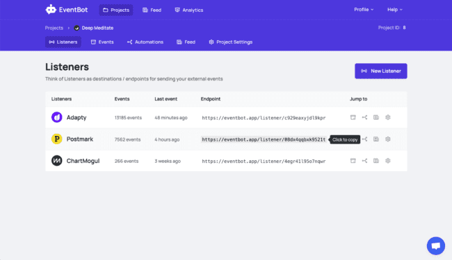Jump to ChartMogul feed icon
This screenshot has width=452, height=260.
[376, 161]
